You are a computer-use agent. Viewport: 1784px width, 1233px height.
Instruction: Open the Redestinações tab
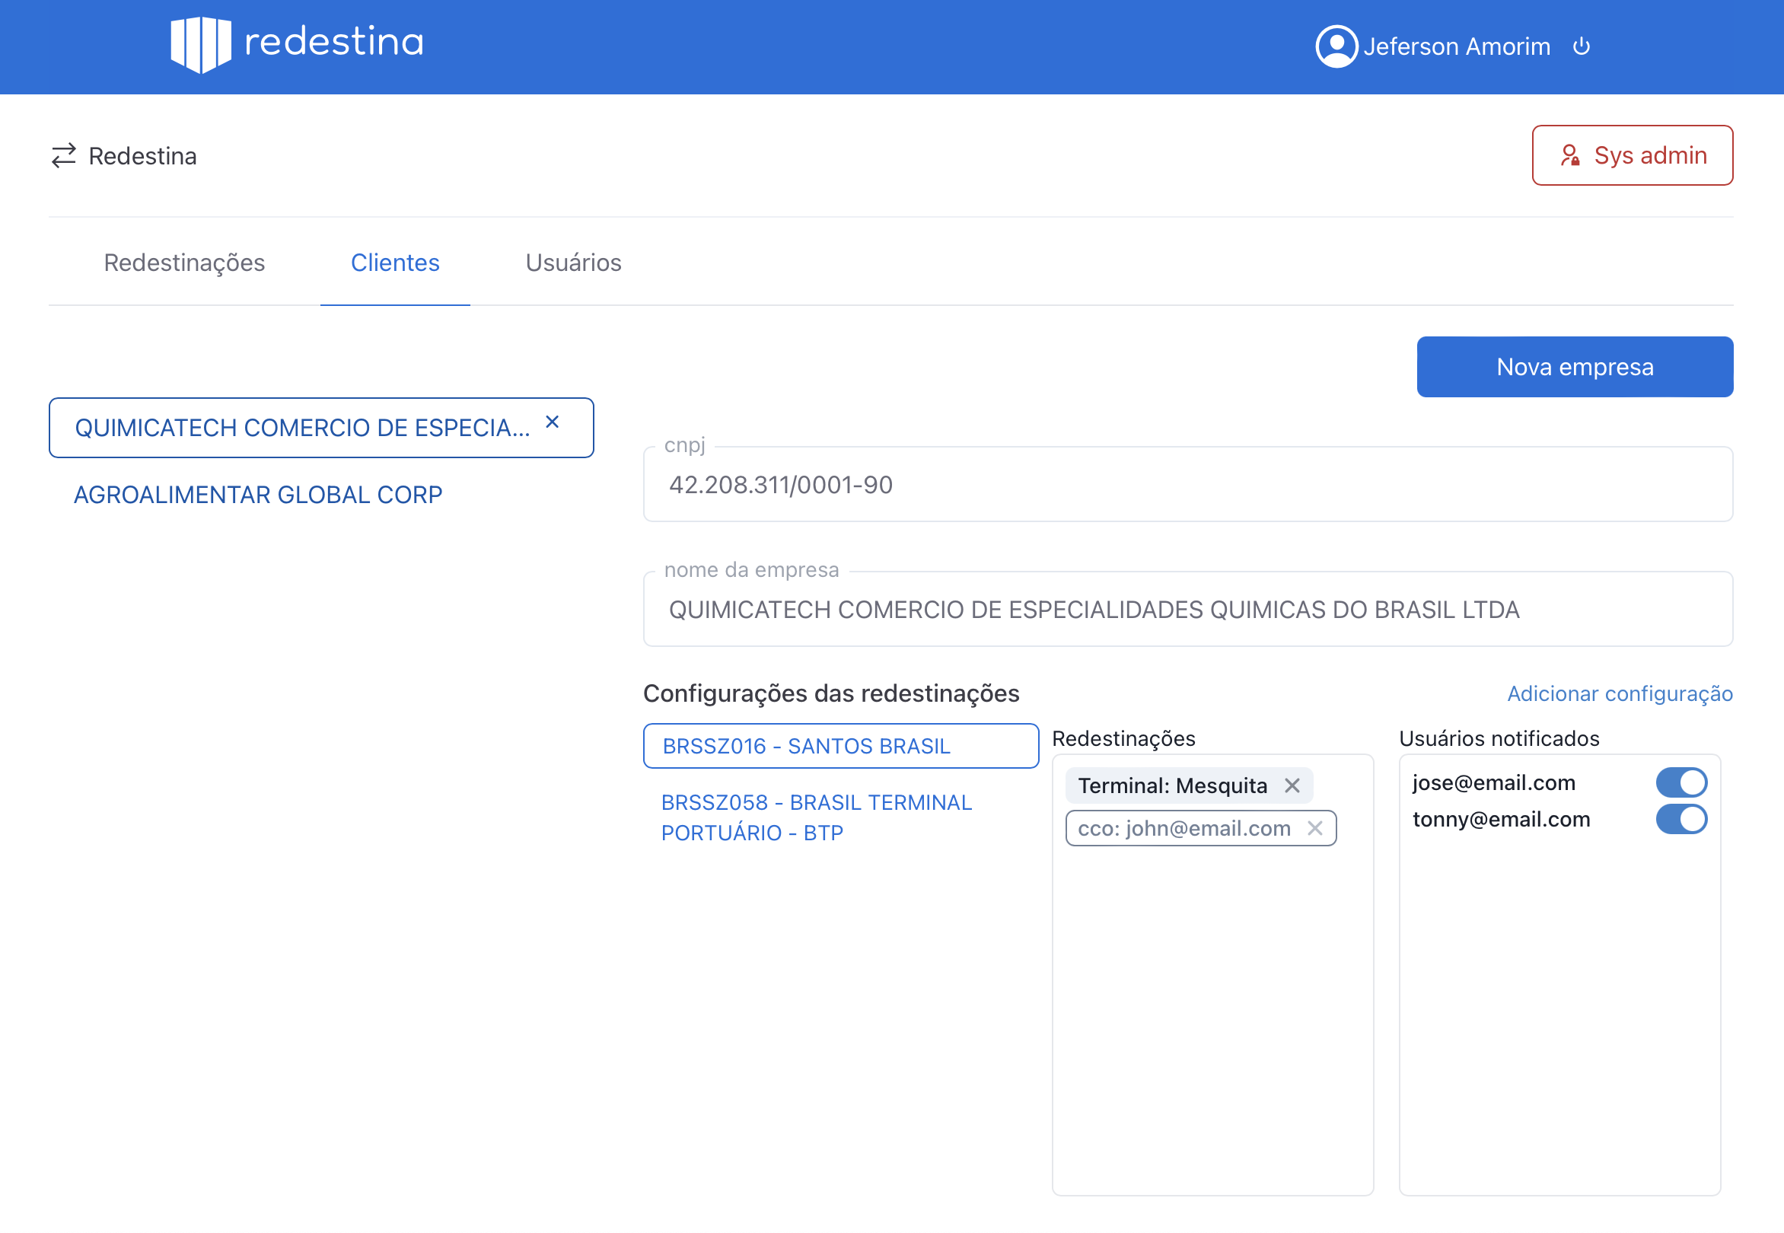point(185,263)
